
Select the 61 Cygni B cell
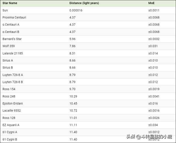coord(10,139)
